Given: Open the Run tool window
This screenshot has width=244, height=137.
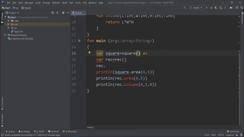Looking at the screenshot, I should [x=10, y=131].
